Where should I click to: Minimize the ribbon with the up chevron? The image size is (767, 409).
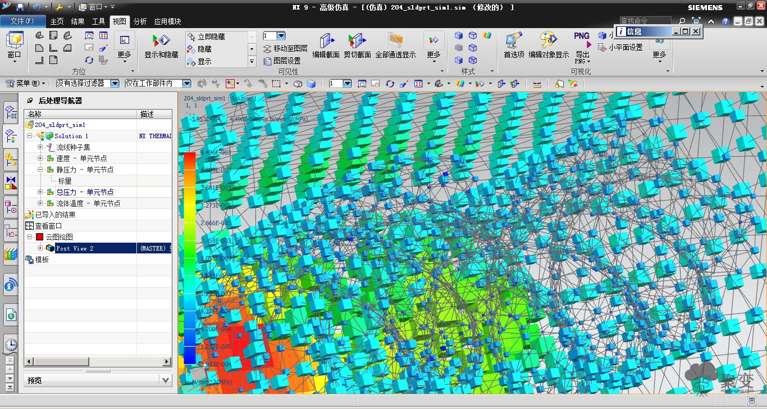coord(711,21)
